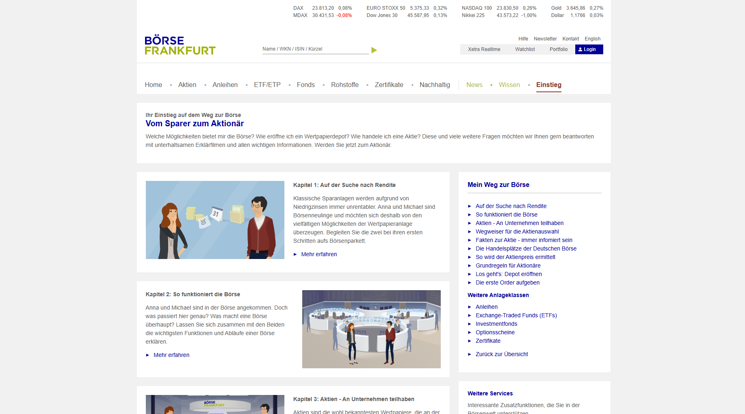Open the Aktien menu
Screen dimensions: 745x414
click(187, 85)
